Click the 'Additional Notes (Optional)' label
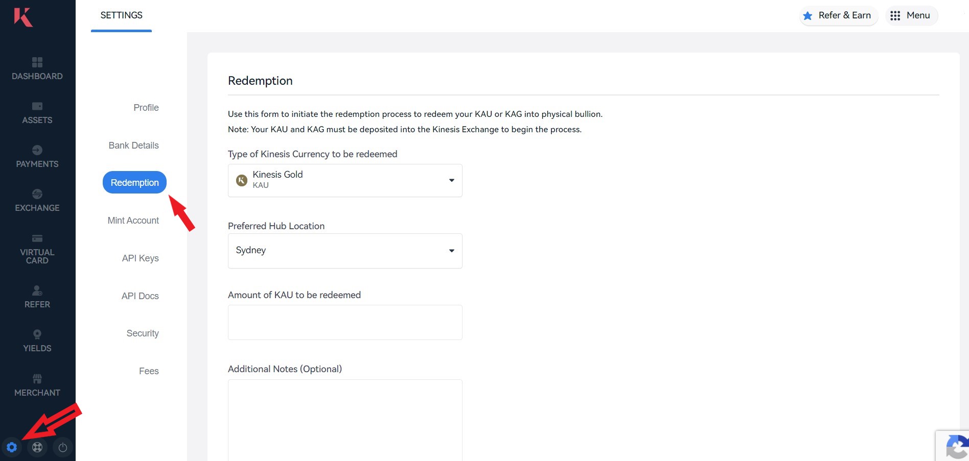Screen dimensions: 969x461 [285, 369]
